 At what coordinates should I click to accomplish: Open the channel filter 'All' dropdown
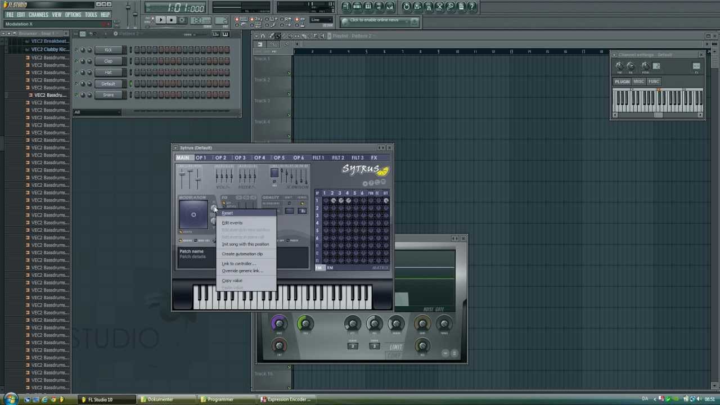click(97, 112)
